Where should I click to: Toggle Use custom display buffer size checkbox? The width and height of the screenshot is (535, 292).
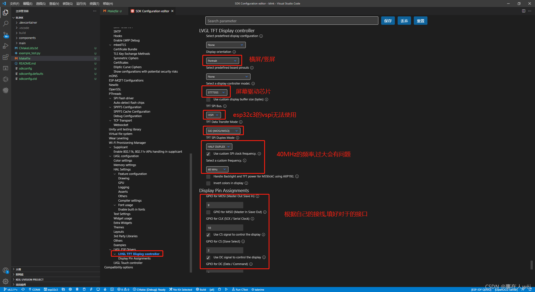coord(208,100)
